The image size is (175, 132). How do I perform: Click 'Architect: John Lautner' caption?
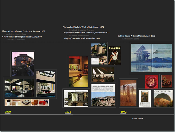click(79, 35)
